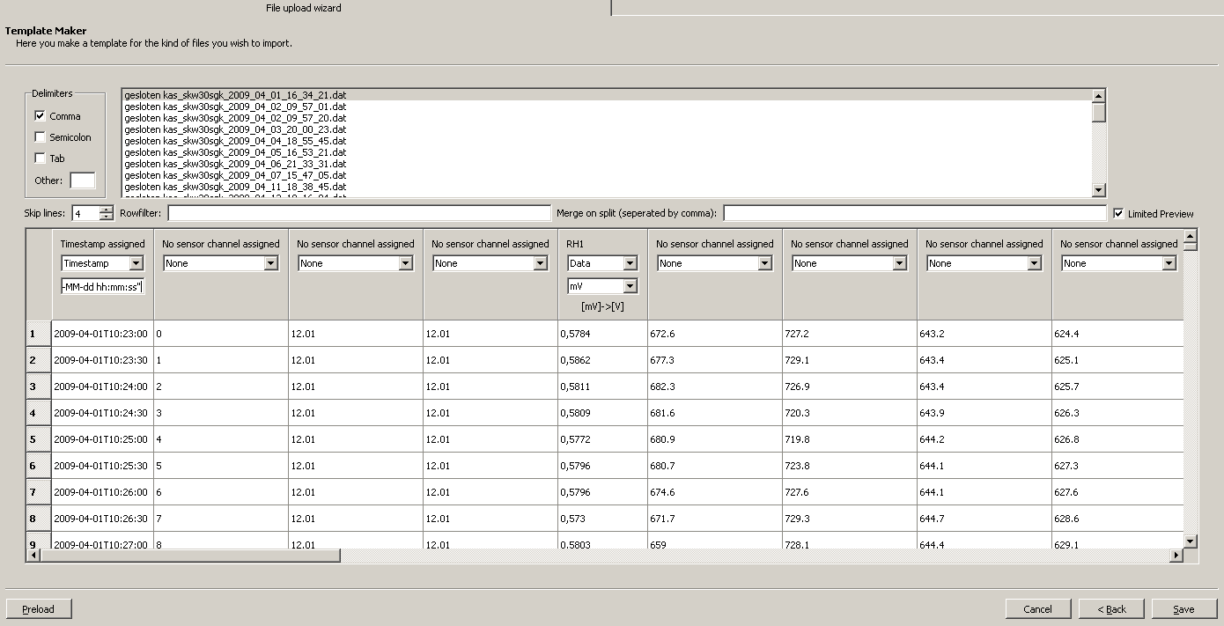Open the Data type dropdown under RH1
This screenshot has width=1224, height=626.
click(x=630, y=263)
